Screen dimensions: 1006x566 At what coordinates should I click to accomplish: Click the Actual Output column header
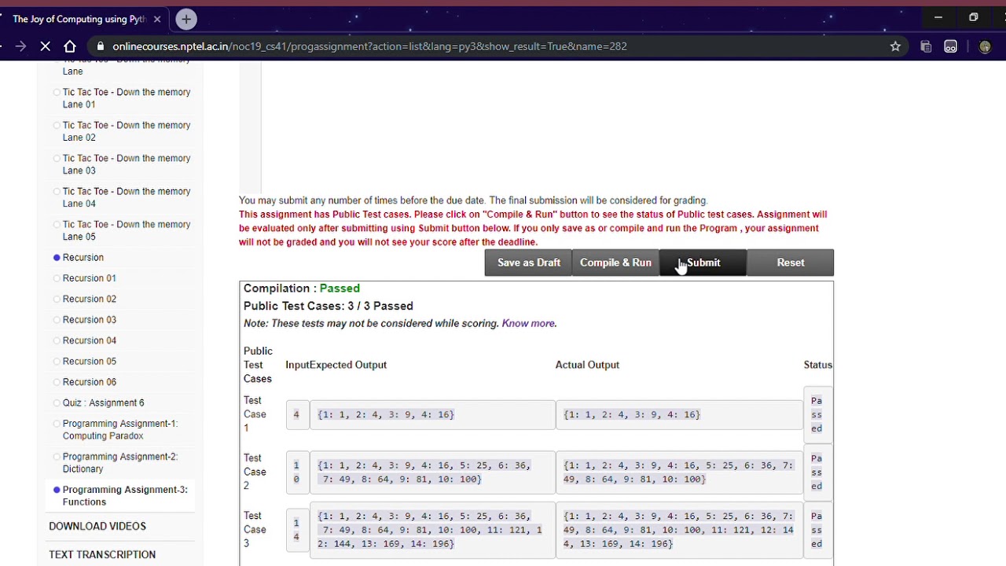pos(587,365)
